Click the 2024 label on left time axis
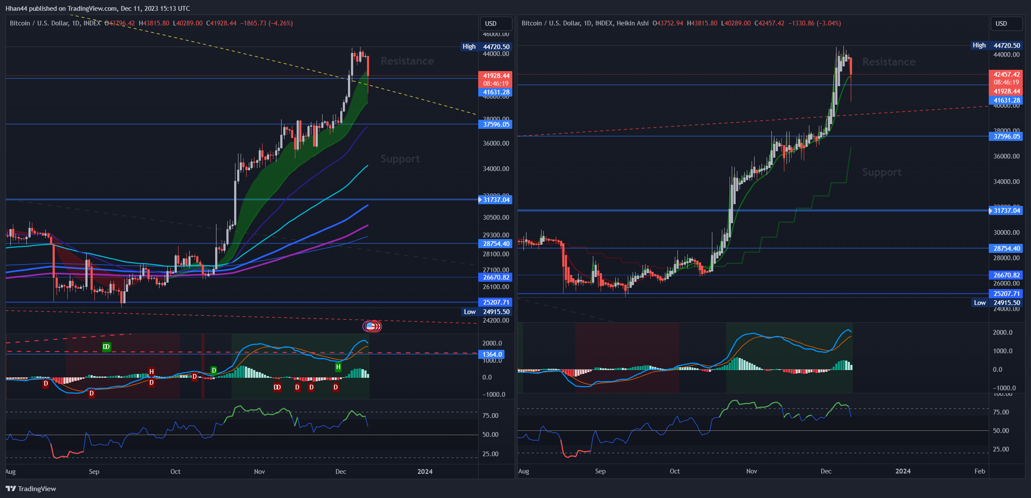Image resolution: width=1031 pixels, height=498 pixels. coord(425,472)
